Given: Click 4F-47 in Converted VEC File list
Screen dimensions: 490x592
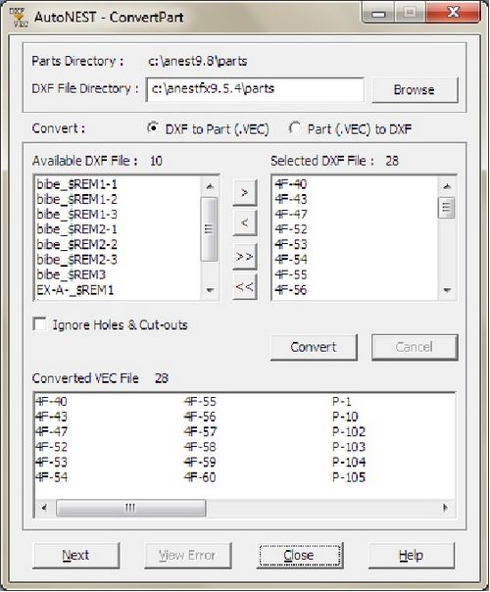Looking at the screenshot, I should (x=51, y=431).
